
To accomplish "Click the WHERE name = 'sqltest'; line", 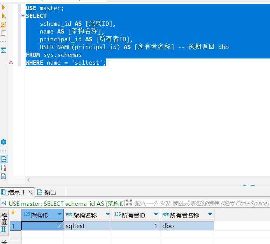I will coord(66,63).
